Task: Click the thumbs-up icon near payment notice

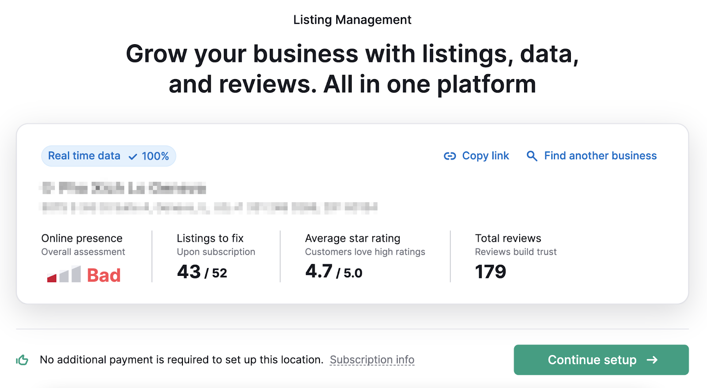Action: click(22, 360)
